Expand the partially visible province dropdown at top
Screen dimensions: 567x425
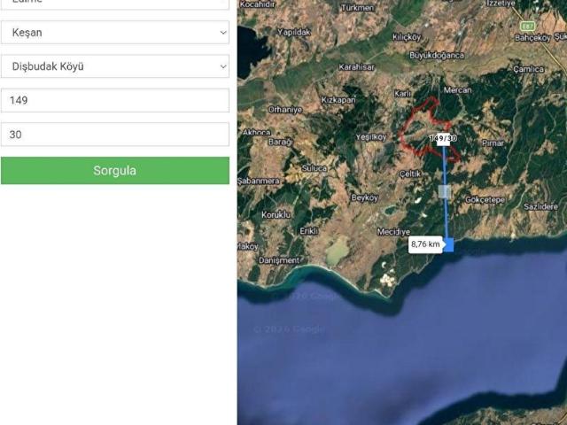pyautogui.click(x=115, y=4)
